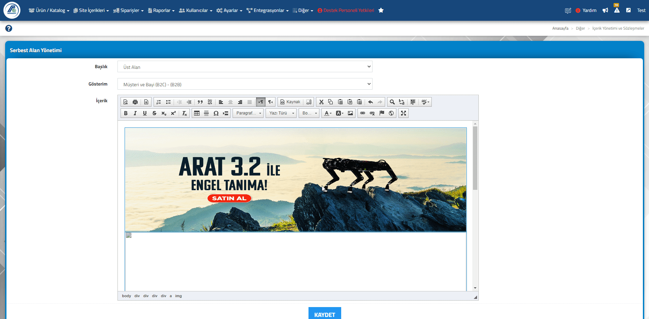Open background color picker
Viewport: 649px width, 319px height.
click(x=339, y=113)
